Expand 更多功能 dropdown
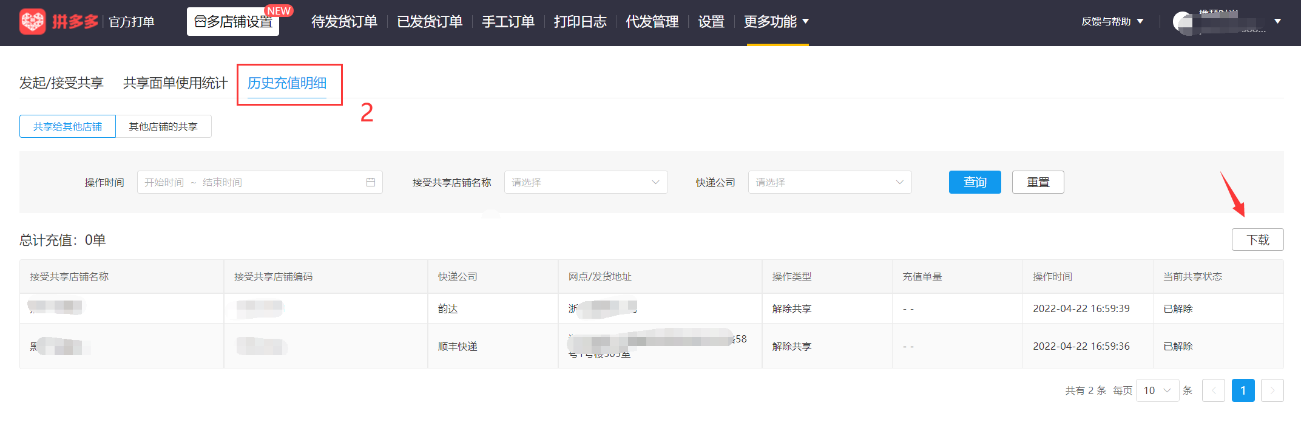Image resolution: width=1301 pixels, height=425 pixels. (777, 22)
